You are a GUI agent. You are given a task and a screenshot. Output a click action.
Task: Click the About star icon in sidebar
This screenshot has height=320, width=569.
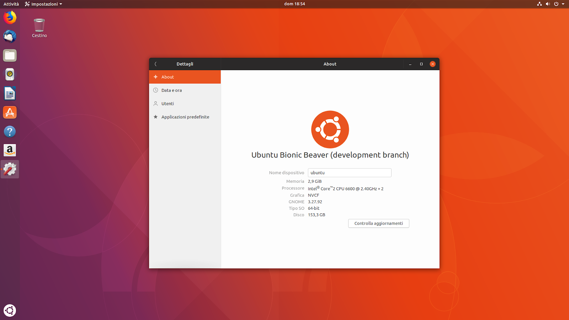155,77
